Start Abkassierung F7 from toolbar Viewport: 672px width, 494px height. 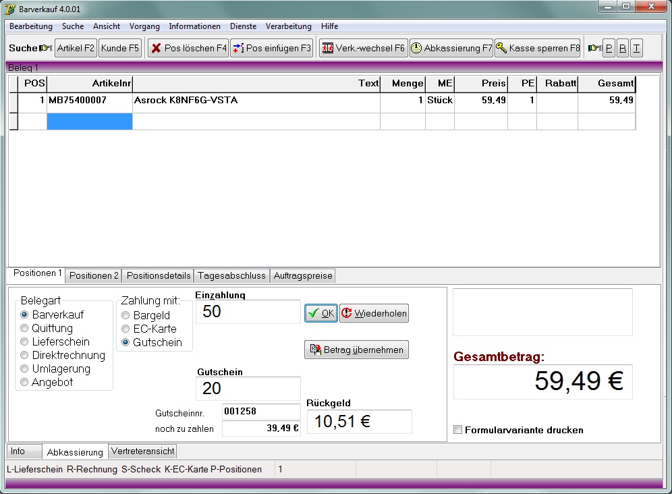click(x=451, y=49)
